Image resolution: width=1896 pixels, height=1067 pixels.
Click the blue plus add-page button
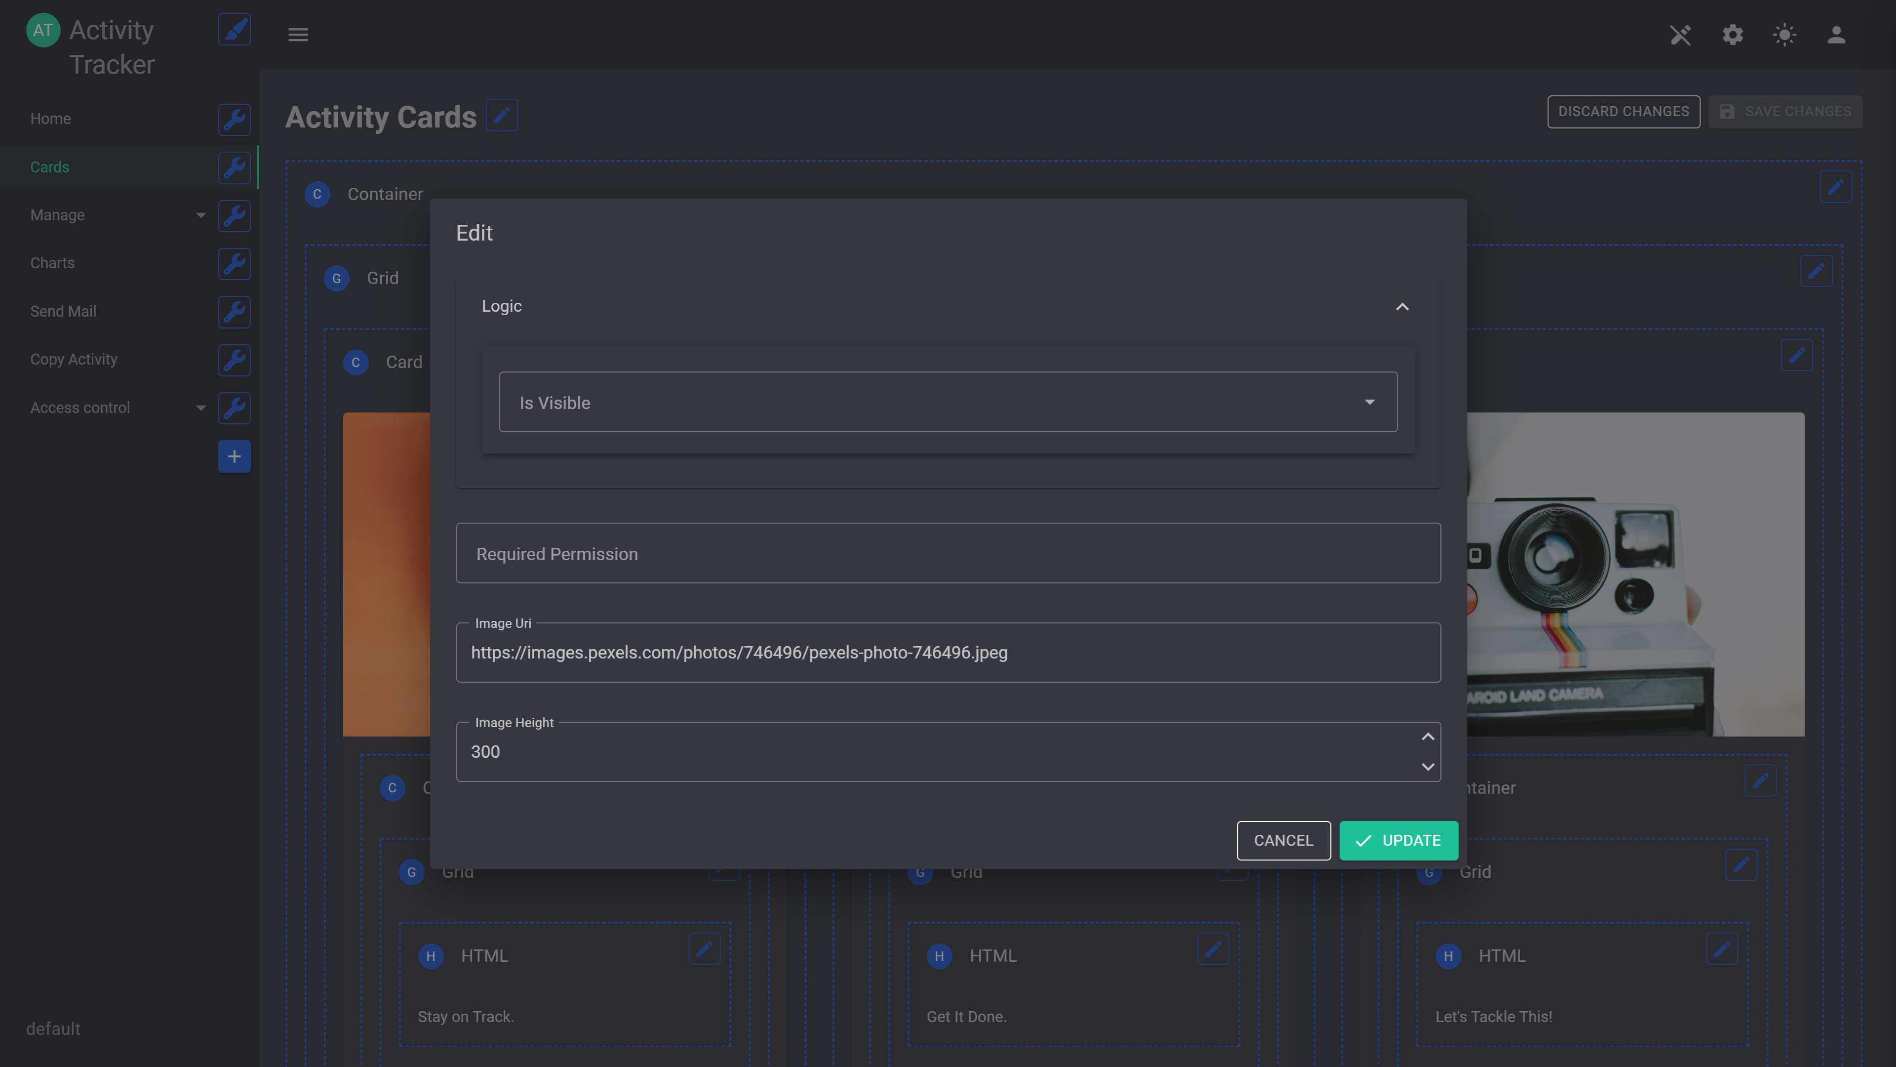[234, 456]
